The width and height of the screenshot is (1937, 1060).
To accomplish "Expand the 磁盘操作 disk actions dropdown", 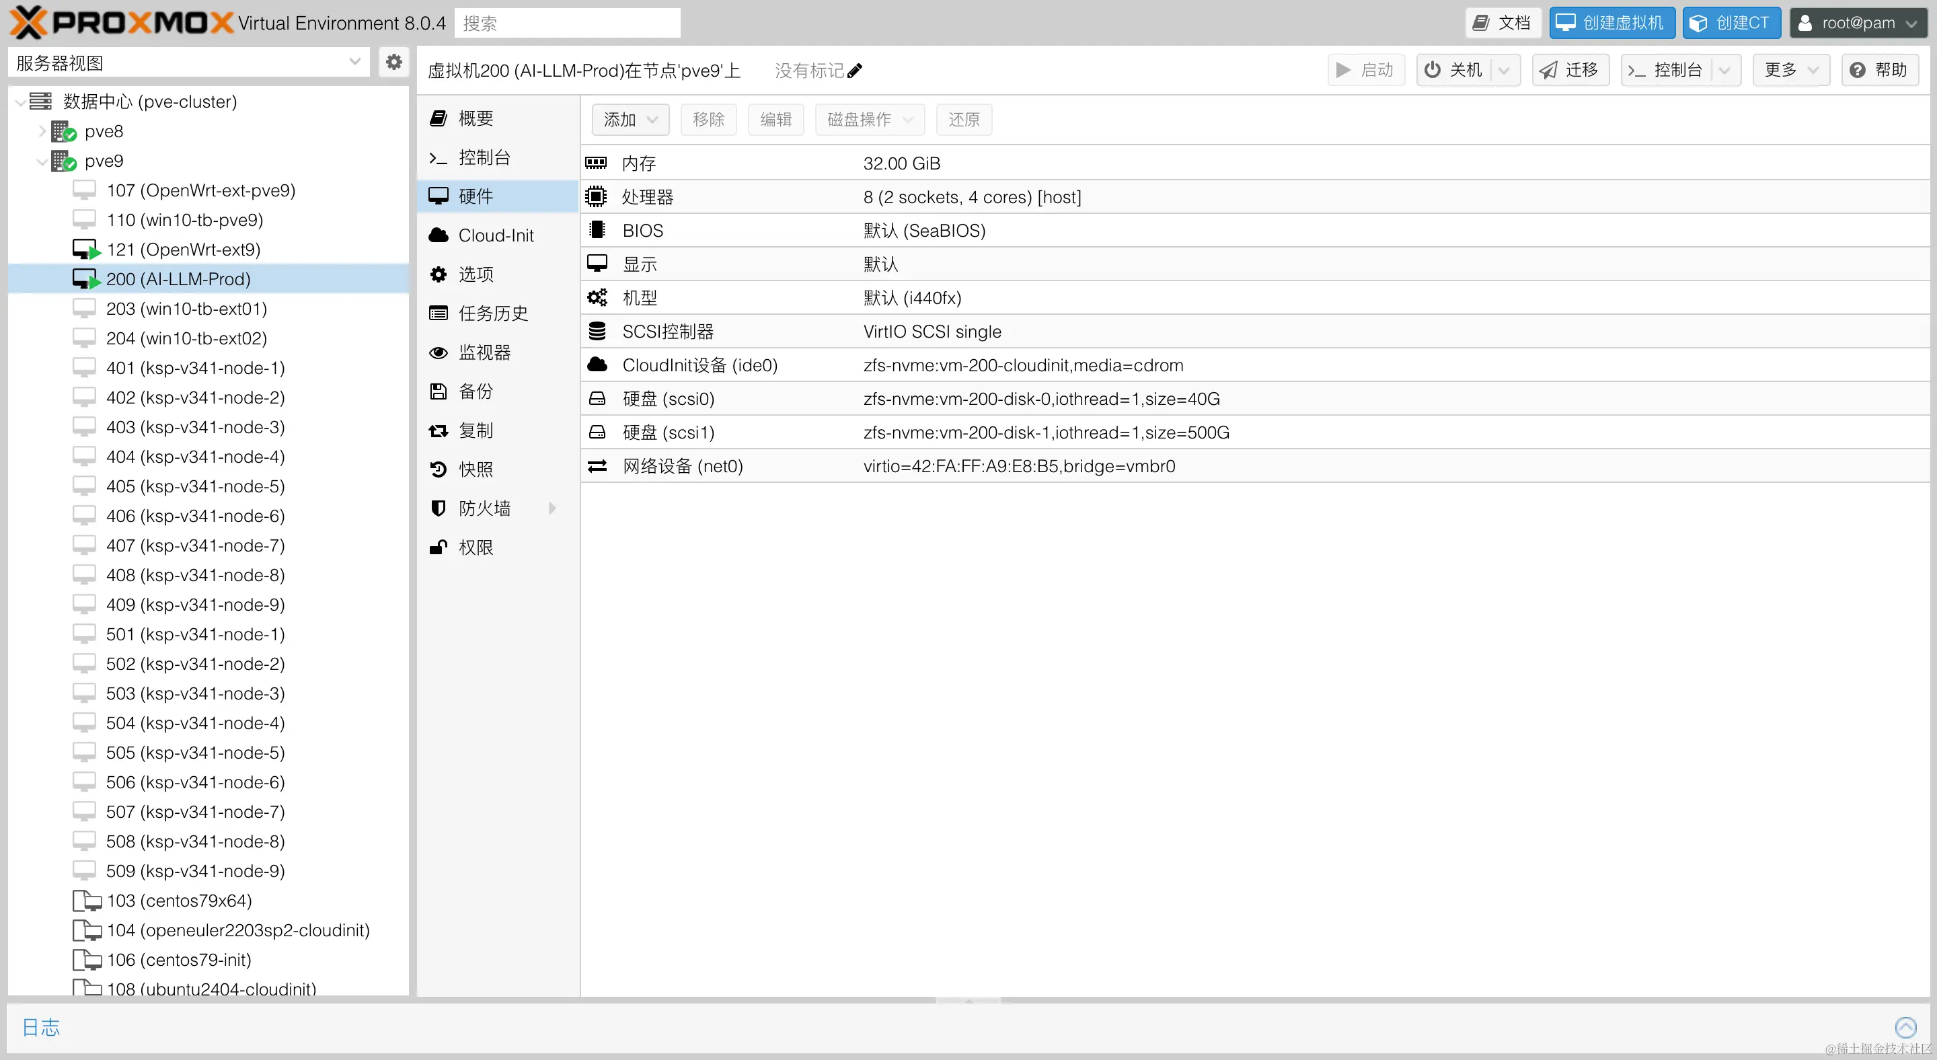I will (868, 120).
